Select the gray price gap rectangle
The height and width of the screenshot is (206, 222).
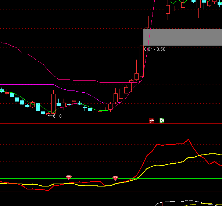pyautogui.click(x=182, y=37)
